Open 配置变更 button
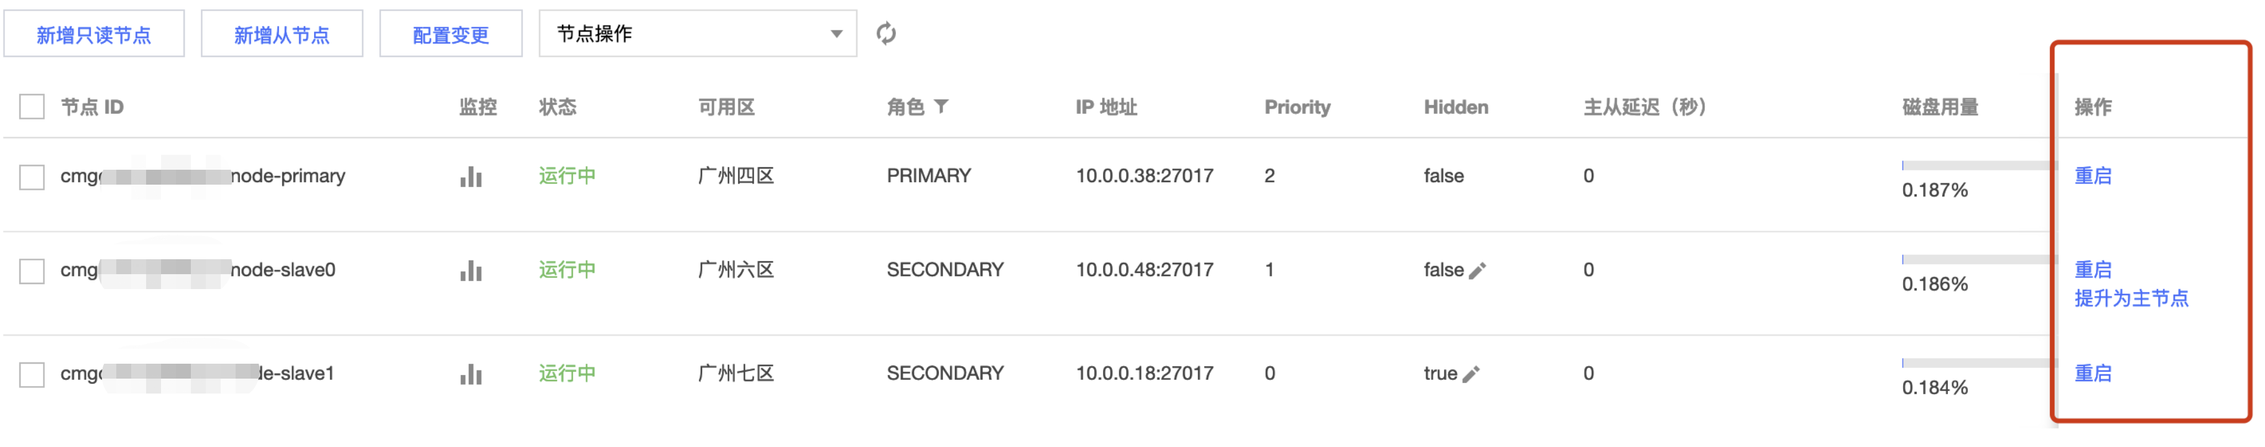This screenshot has width=2265, height=447. 450,34
